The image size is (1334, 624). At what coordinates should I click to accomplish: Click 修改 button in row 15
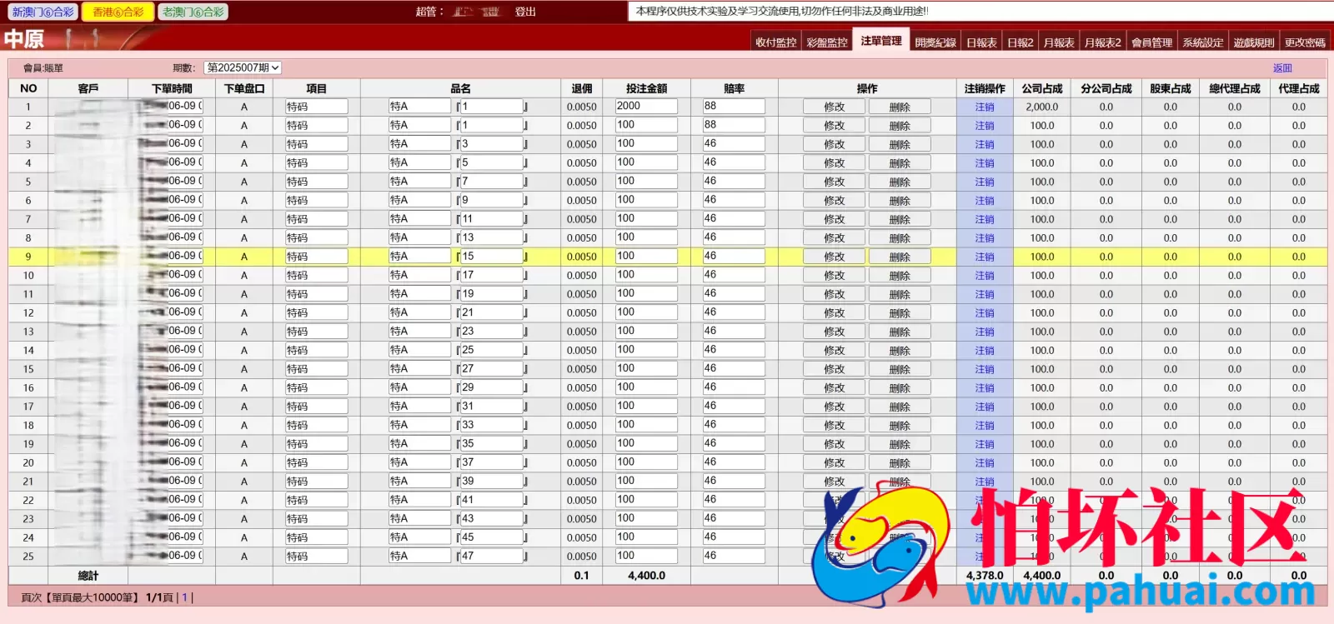tap(835, 369)
